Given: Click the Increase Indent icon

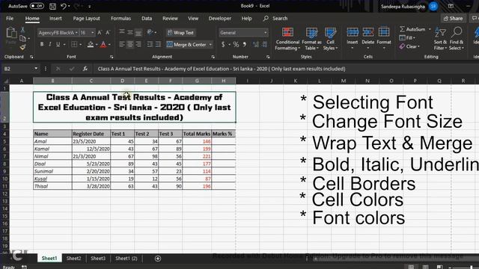Looking at the screenshot, I should [x=158, y=45].
